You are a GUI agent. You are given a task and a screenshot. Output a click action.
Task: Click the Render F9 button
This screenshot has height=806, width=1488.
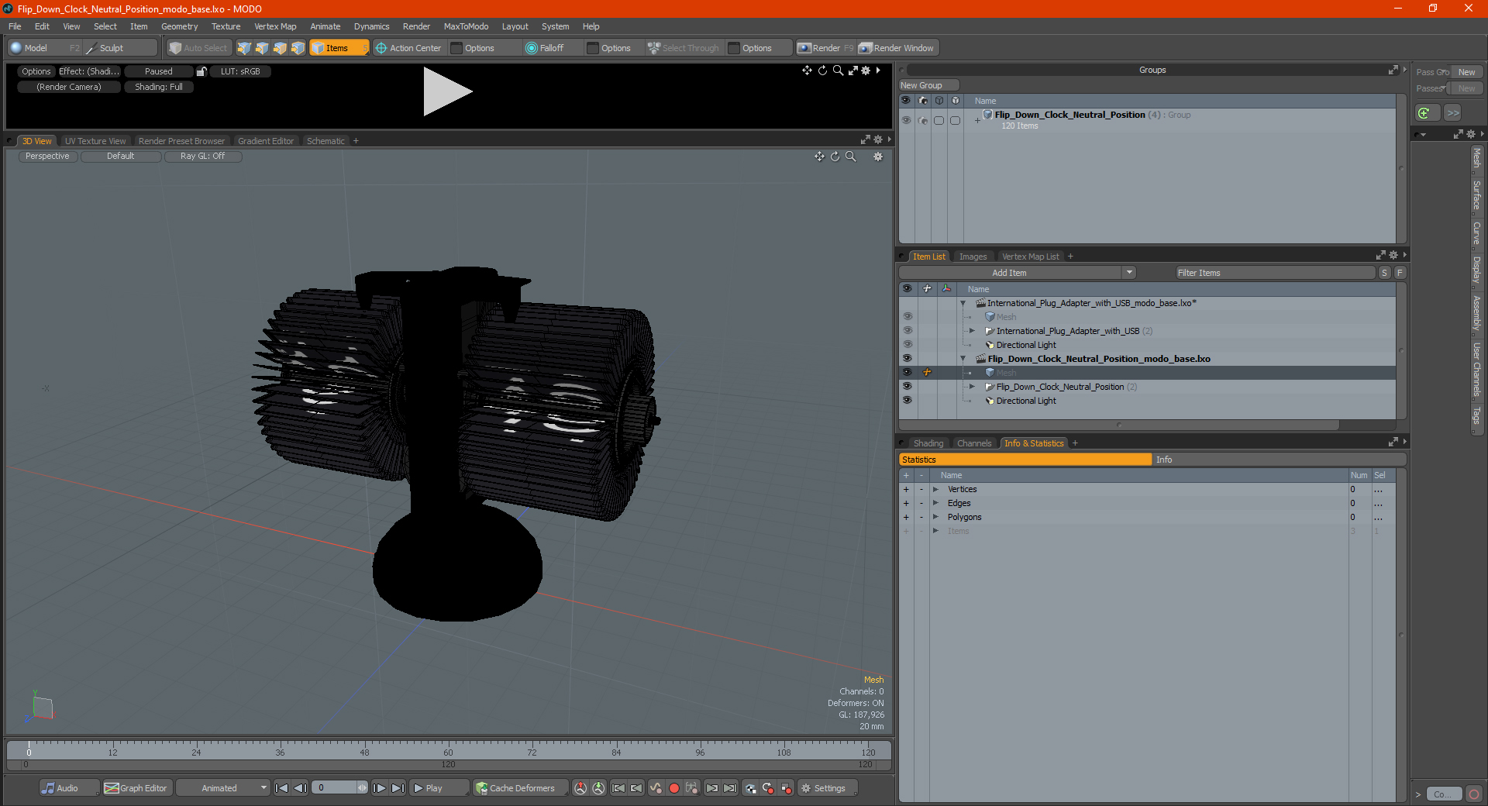click(x=825, y=48)
